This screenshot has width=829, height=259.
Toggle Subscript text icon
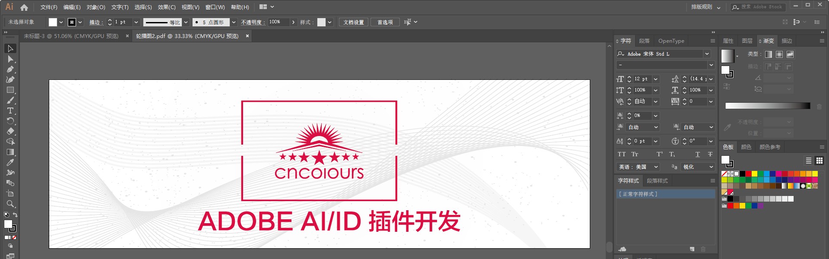coord(672,154)
